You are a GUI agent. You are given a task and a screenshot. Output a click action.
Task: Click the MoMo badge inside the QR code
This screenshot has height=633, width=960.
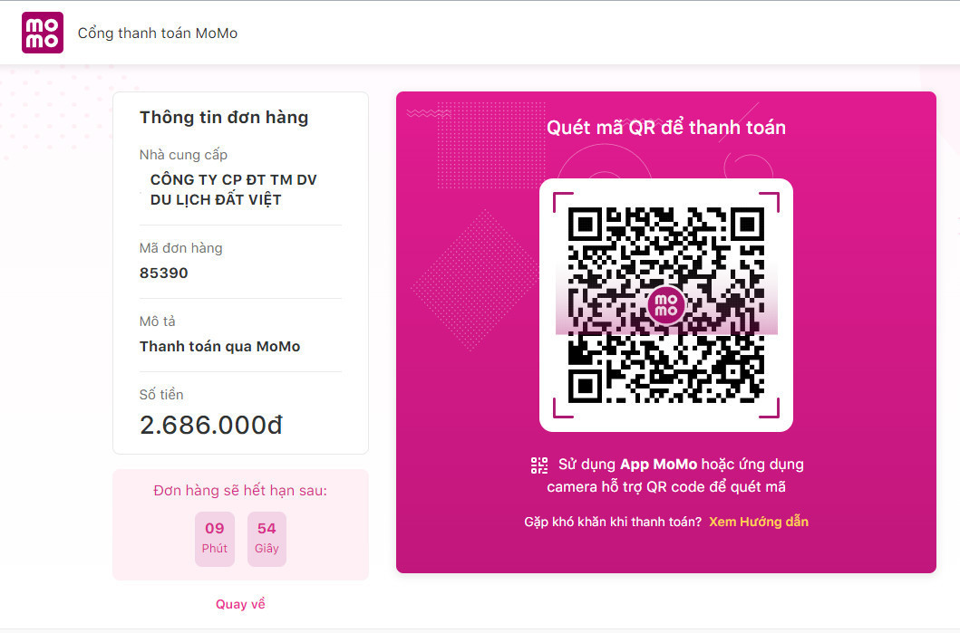click(665, 304)
